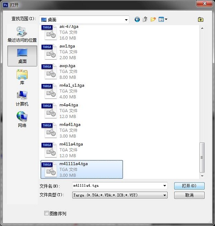Click the 文件名 input field

click(120, 186)
